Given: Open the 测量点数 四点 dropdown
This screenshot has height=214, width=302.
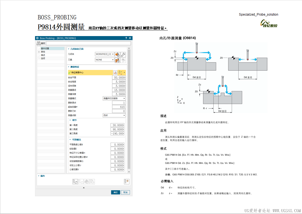Looking at the screenshot, I should (x=114, y=115).
